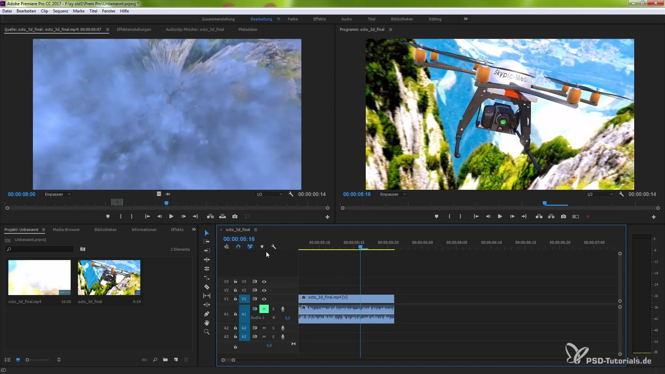
Task: Click Insert button in Source monitor
Action: (x=210, y=216)
